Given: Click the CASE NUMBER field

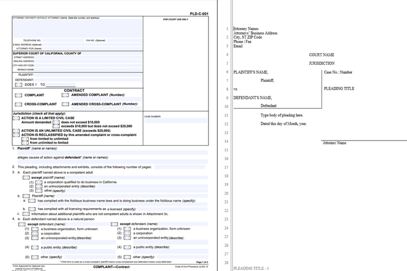Looking at the screenshot, I should pyautogui.click(x=176, y=120).
